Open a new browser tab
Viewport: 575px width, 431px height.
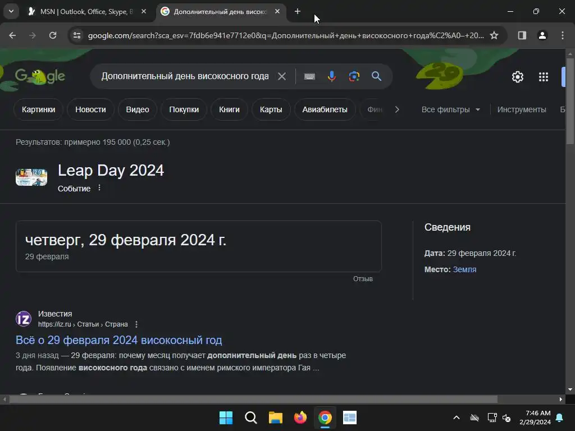click(298, 11)
